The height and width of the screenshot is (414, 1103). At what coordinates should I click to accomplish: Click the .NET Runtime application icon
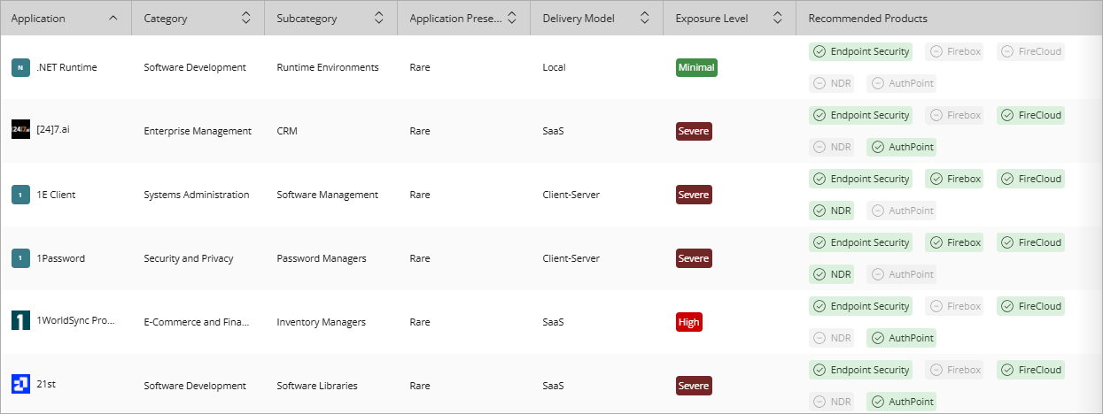[20, 67]
